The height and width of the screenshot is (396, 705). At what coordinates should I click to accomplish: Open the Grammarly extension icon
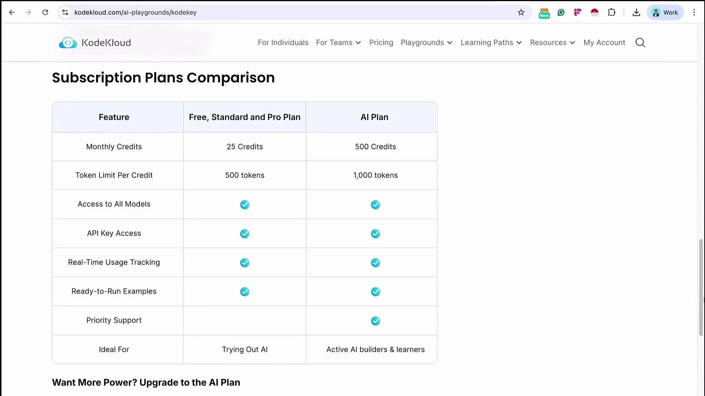click(561, 12)
